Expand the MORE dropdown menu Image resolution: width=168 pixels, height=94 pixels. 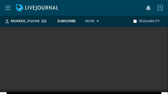92,21
